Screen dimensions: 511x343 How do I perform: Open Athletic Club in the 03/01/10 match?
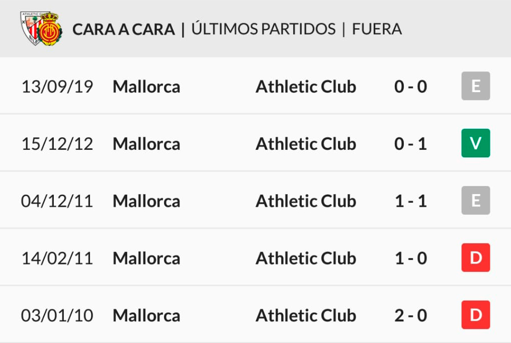(306, 316)
